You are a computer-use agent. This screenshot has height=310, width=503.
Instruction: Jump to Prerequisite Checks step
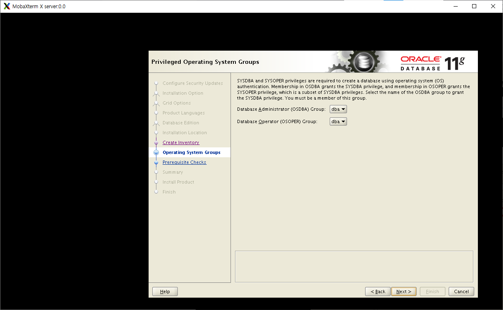(184, 162)
